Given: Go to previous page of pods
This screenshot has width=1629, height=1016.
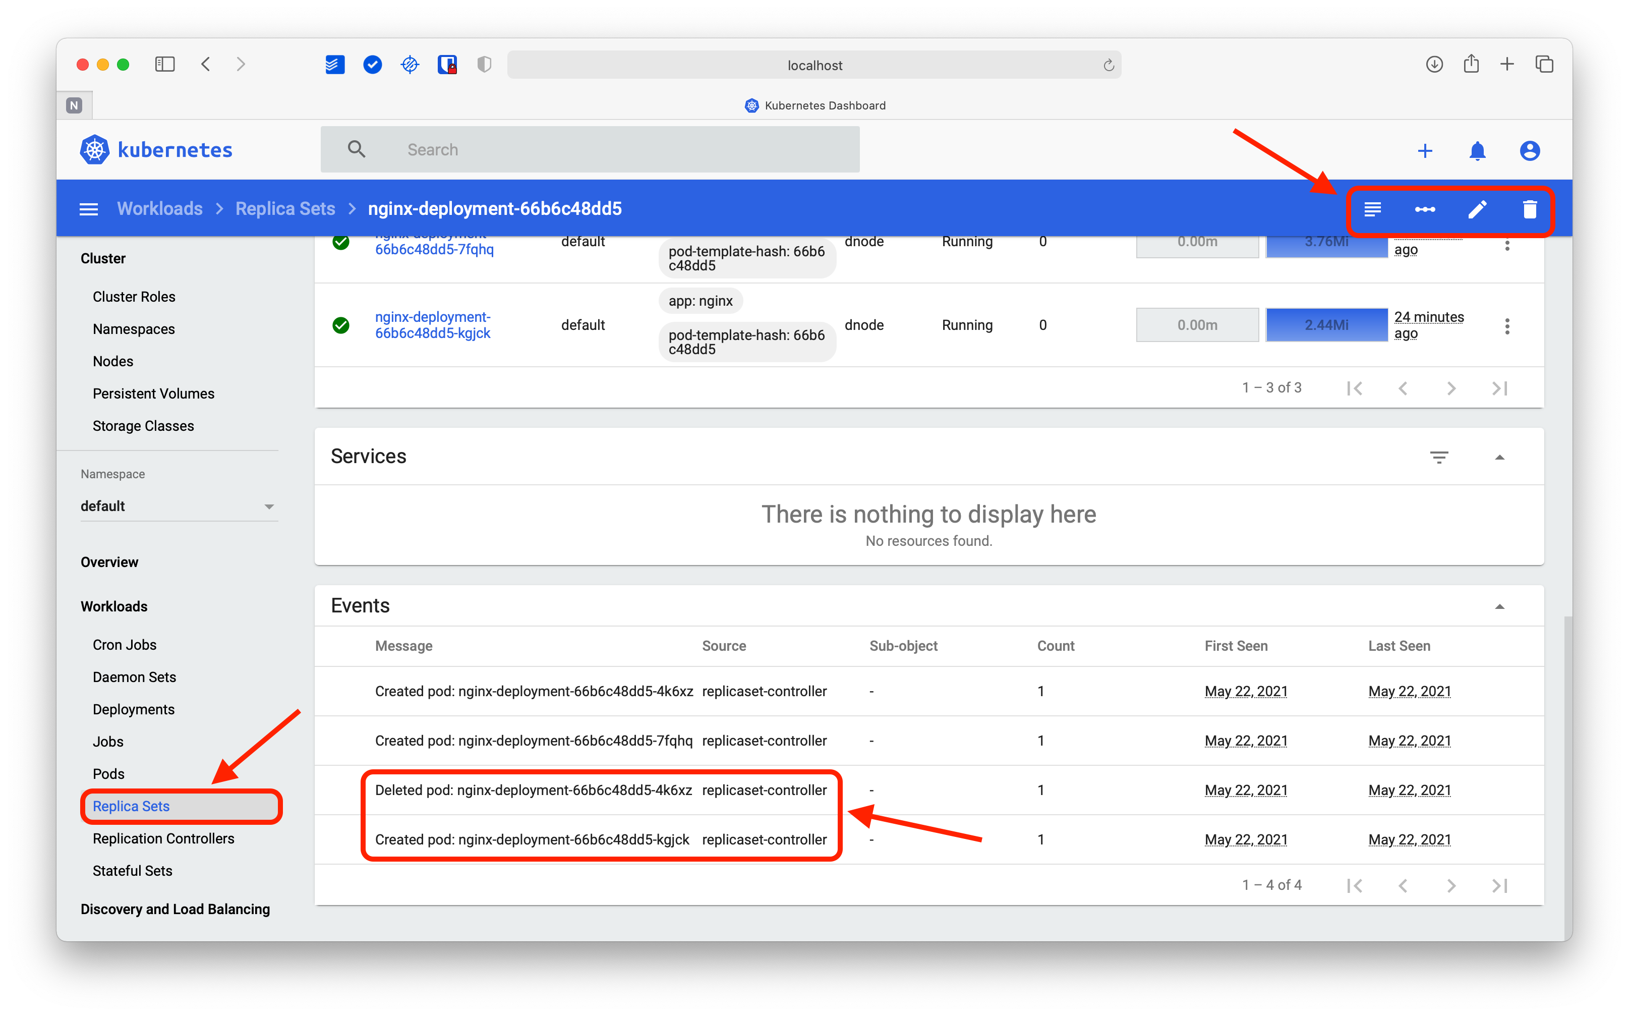Looking at the screenshot, I should point(1403,388).
